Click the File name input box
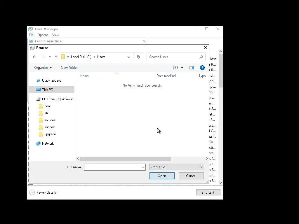This screenshot has width=299, height=224. coord(112,167)
